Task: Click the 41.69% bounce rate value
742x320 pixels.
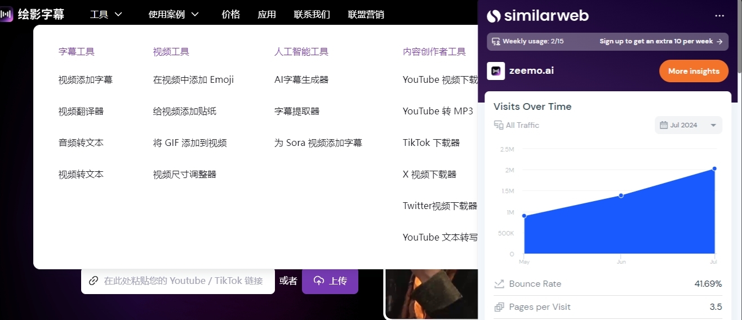Action: (708, 284)
